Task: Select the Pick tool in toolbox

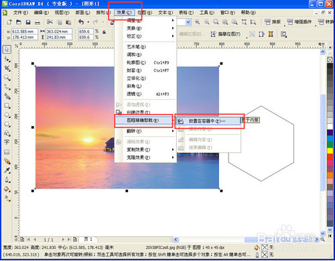Action: pos(7,49)
